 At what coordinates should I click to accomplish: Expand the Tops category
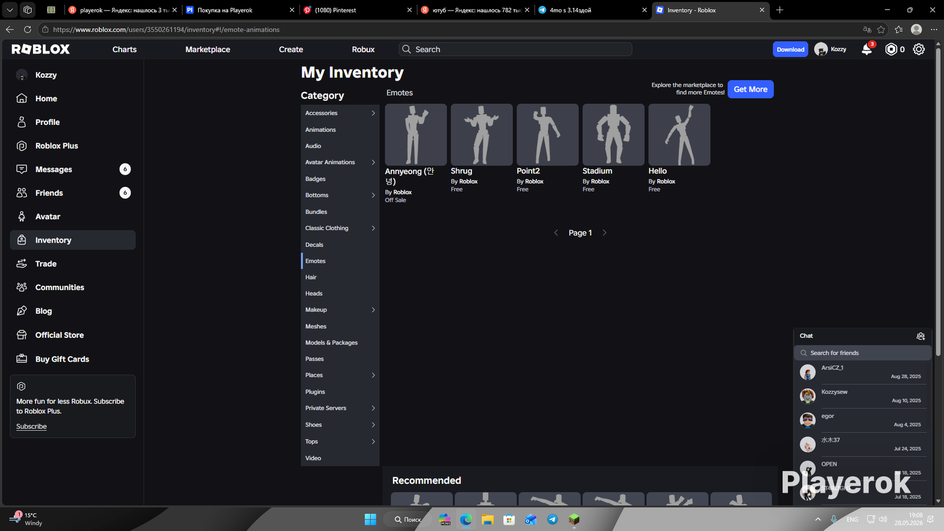(x=373, y=442)
